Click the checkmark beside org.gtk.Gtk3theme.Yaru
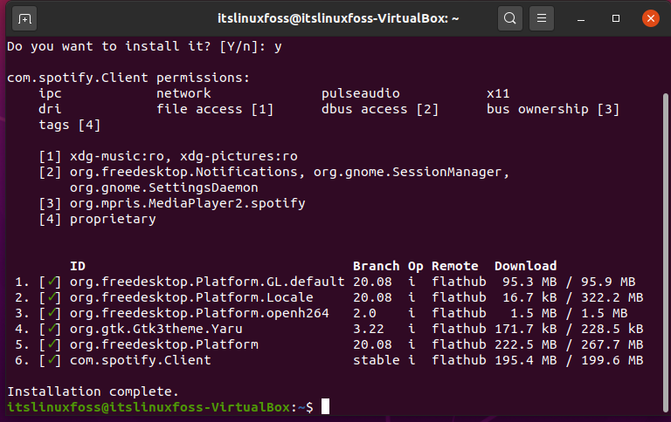 [52, 329]
